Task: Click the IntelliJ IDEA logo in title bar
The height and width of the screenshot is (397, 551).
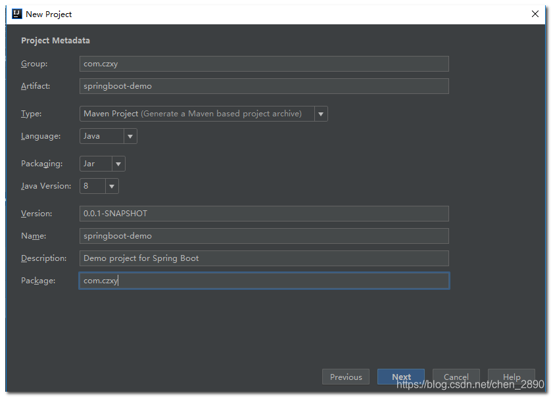Action: [16, 14]
